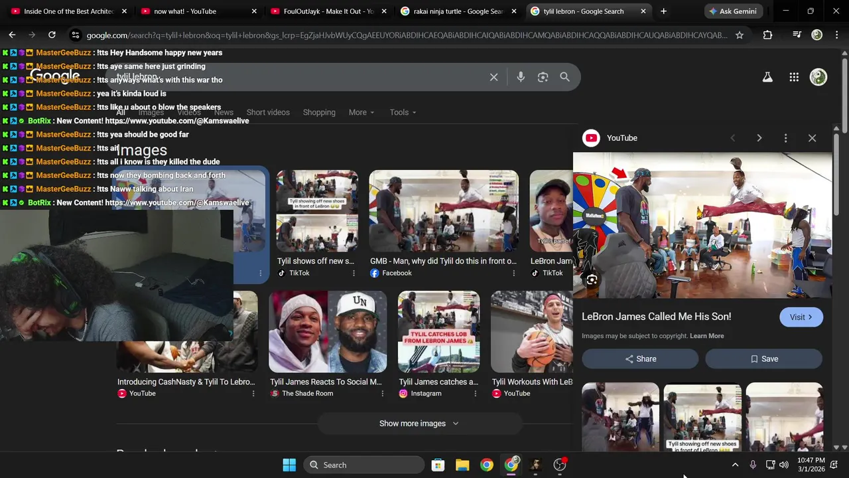
Task: Open the 'Tylil James Reacts To Social M...' result
Action: click(326, 382)
